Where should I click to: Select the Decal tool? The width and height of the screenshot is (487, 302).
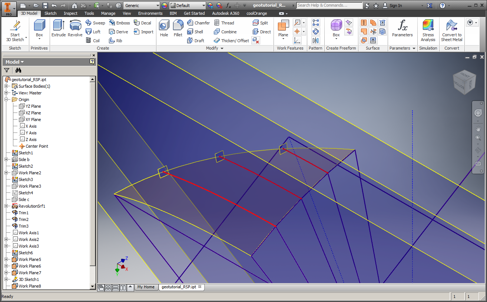click(x=143, y=23)
